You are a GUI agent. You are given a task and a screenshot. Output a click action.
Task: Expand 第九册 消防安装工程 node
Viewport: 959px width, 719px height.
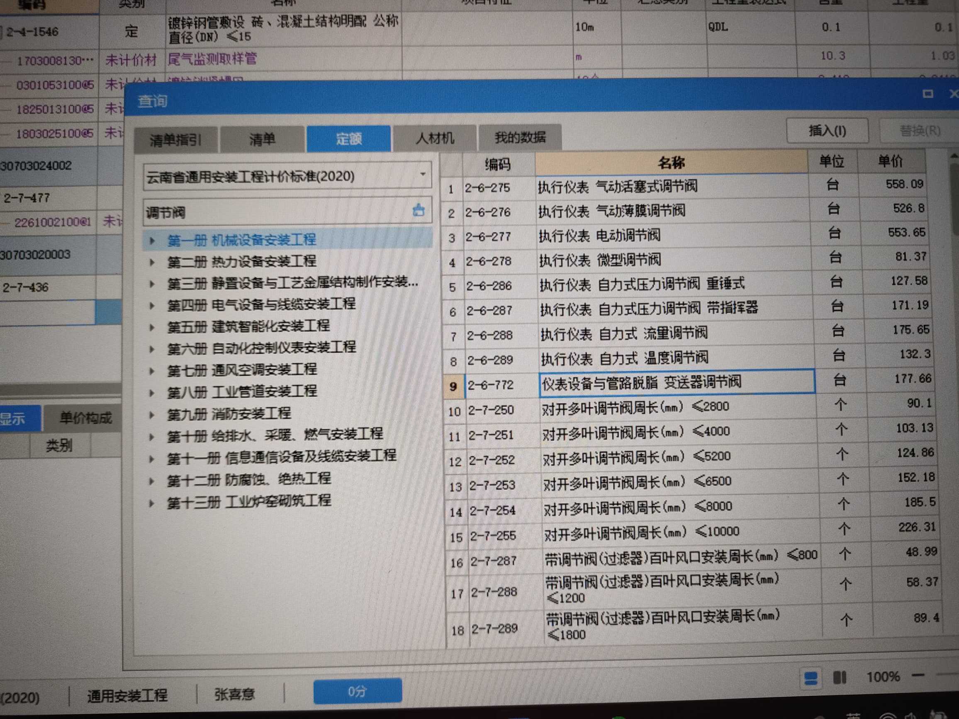152,415
